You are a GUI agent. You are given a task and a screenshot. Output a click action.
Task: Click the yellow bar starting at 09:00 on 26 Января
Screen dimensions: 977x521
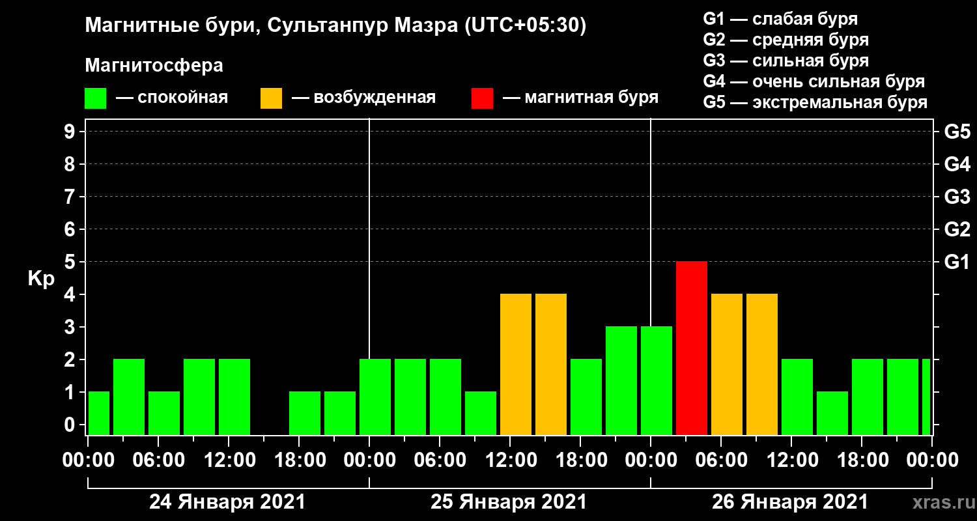[762, 365]
